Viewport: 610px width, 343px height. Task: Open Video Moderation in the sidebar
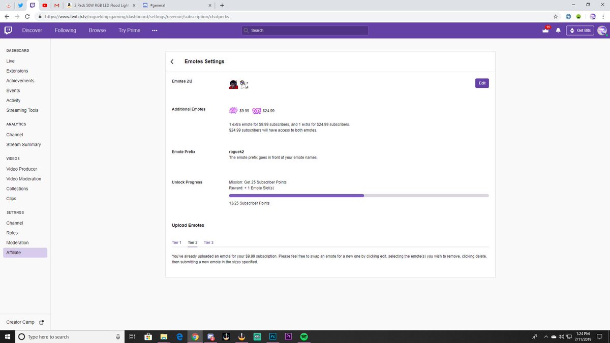[x=24, y=179]
